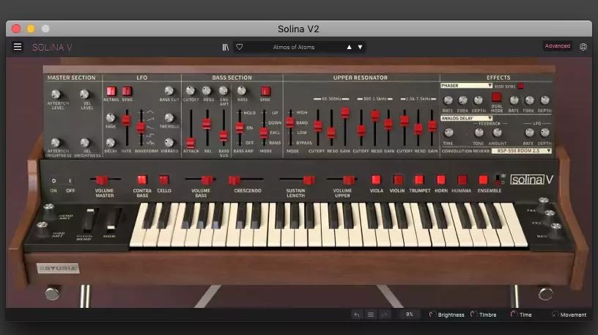Viewport: 598px width, 335px height.
Task: Click the Mod wheel
Action: 113,219
